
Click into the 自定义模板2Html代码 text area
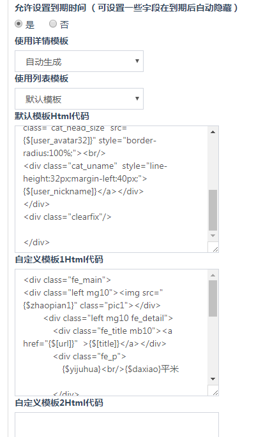point(117,425)
